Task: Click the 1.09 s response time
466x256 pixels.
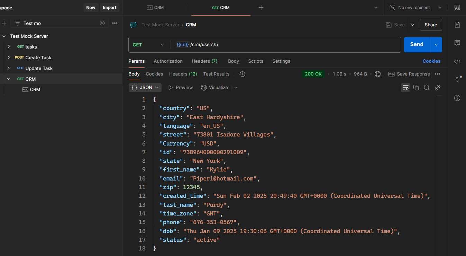Action: pyautogui.click(x=339, y=74)
